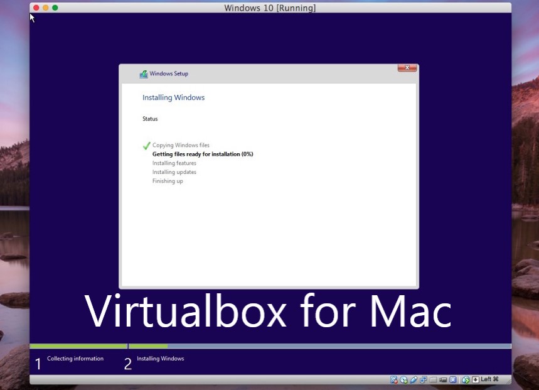Click the Installing Windows progress bar
Image resolution: width=539 pixels, height=390 pixels.
(x=319, y=346)
